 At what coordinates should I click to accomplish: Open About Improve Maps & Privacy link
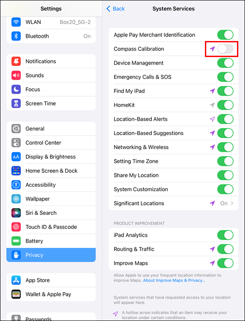click(174, 280)
